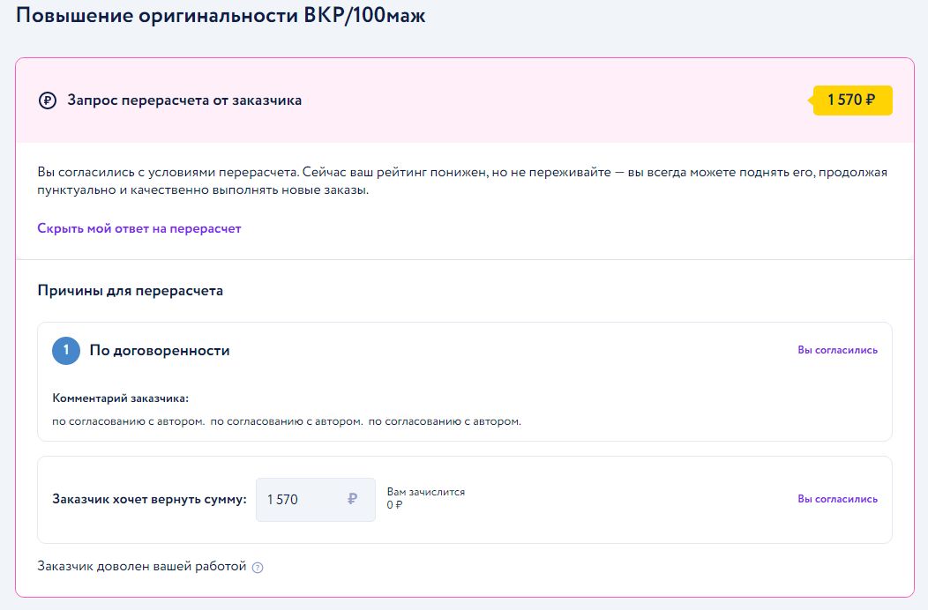This screenshot has width=928, height=610.
Task: Click the 'Заказчик доволен вашей работой' text
Action: coord(142,566)
